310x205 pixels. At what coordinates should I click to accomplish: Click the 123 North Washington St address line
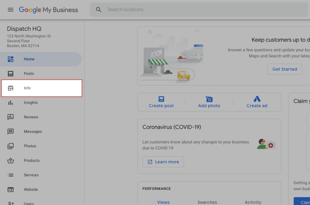tap(29, 36)
